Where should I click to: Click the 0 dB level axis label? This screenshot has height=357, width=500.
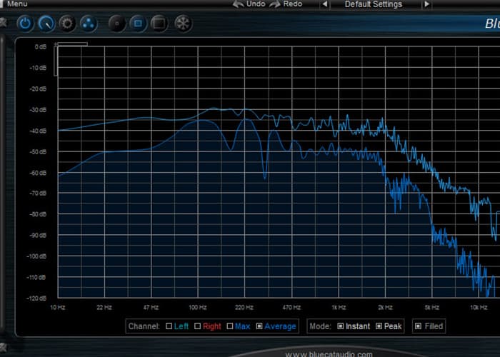click(41, 47)
